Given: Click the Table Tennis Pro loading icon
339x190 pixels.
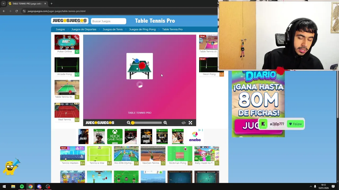Looking at the screenshot, I should [140, 66].
